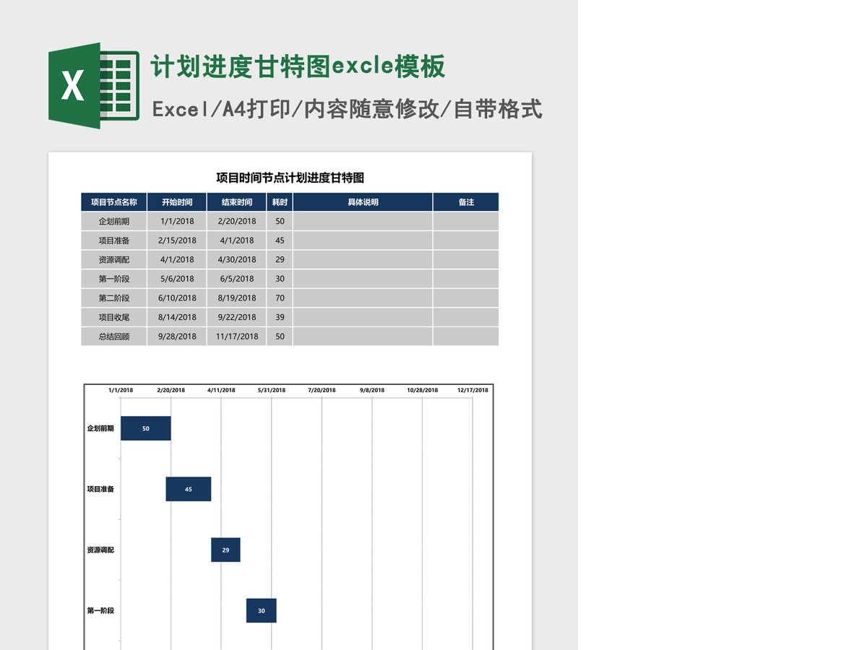The width and height of the screenshot is (867, 650).
Task: Click the chart axis label 4/11/2018
Action: tap(221, 390)
